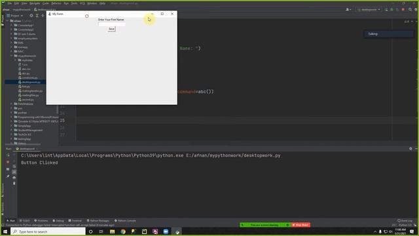Collapse the myfolder subfolder
This screenshot has width=419, height=236.
(x=15, y=60)
